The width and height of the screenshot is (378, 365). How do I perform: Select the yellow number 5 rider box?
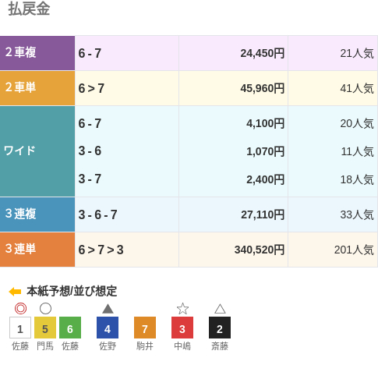point(45,328)
